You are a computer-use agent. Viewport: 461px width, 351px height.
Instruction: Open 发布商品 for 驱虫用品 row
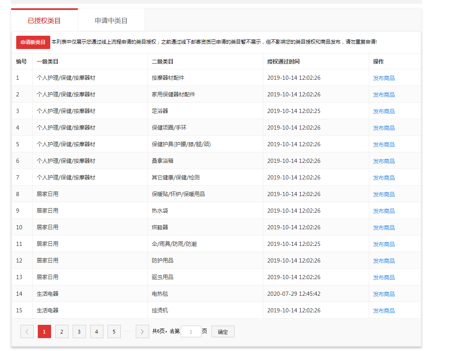(384, 277)
